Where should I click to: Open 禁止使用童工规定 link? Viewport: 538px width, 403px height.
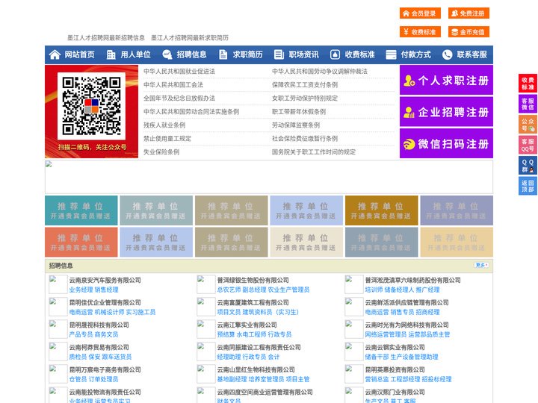click(167, 139)
